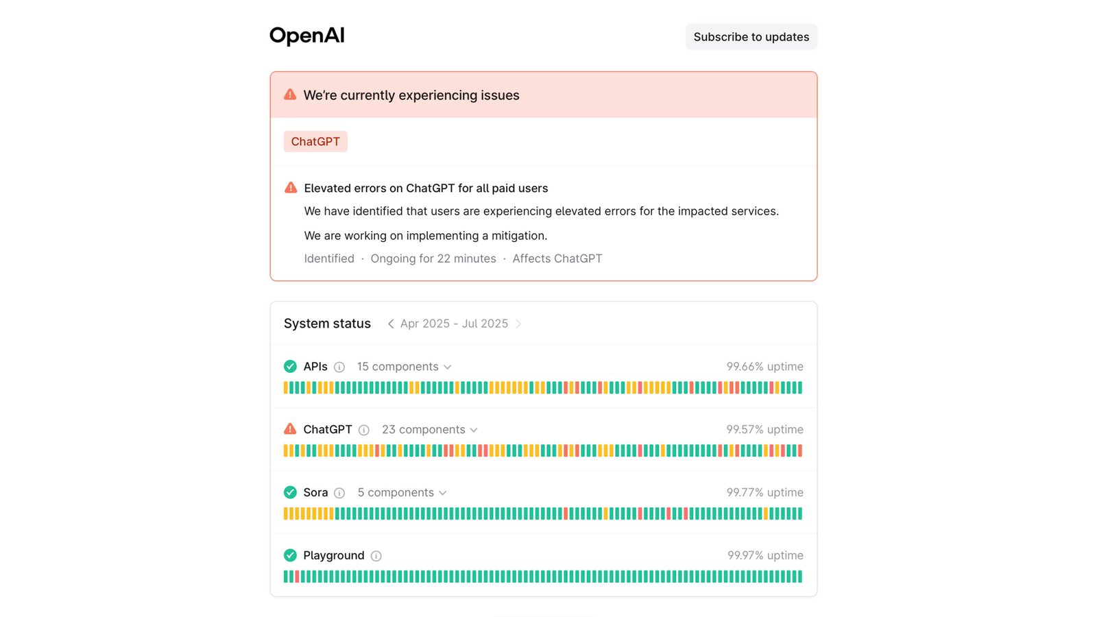This screenshot has width=1097, height=617.
Task: Click the OpenAI logo
Action: (306, 36)
